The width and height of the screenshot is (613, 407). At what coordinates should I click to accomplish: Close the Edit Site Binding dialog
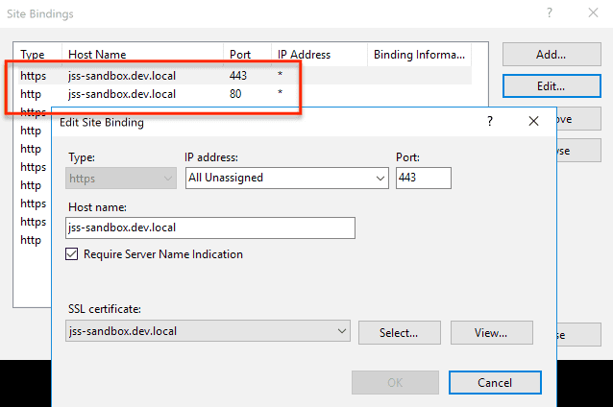pos(533,121)
